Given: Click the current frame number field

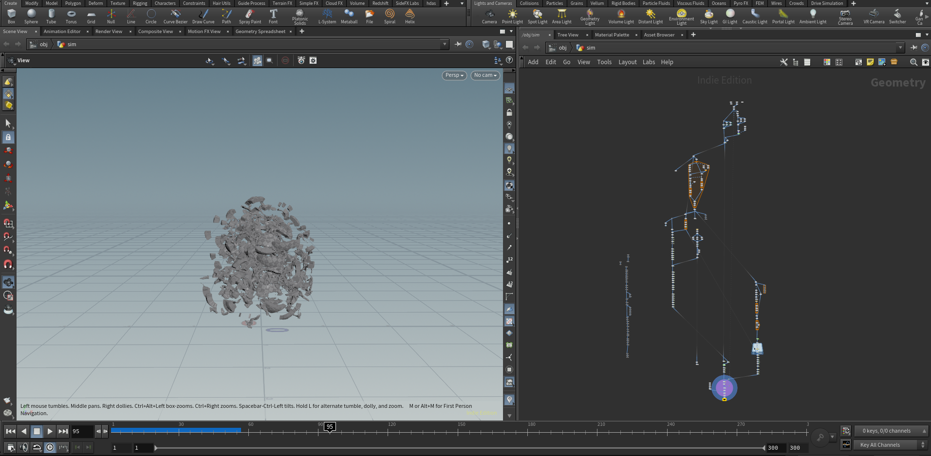Looking at the screenshot, I should (x=82, y=431).
